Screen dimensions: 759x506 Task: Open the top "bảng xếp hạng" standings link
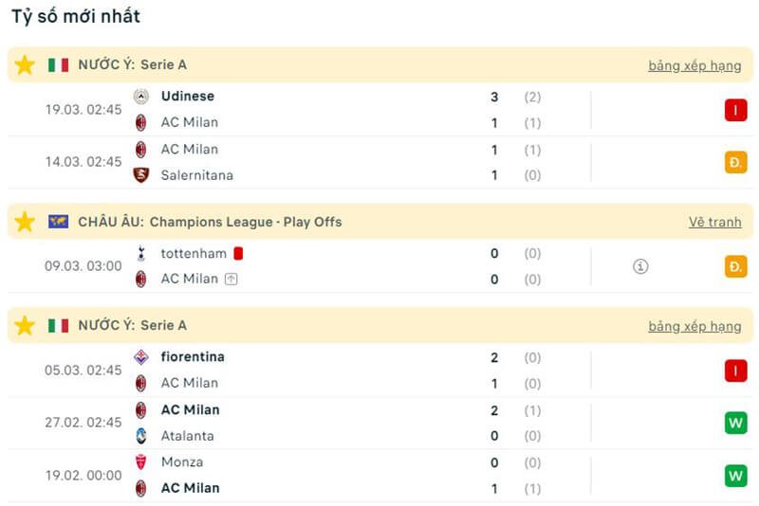tap(694, 65)
